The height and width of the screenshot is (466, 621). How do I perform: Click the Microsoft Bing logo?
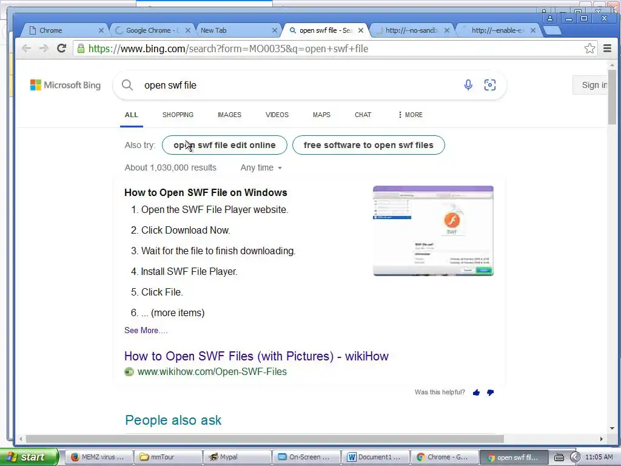click(x=65, y=85)
